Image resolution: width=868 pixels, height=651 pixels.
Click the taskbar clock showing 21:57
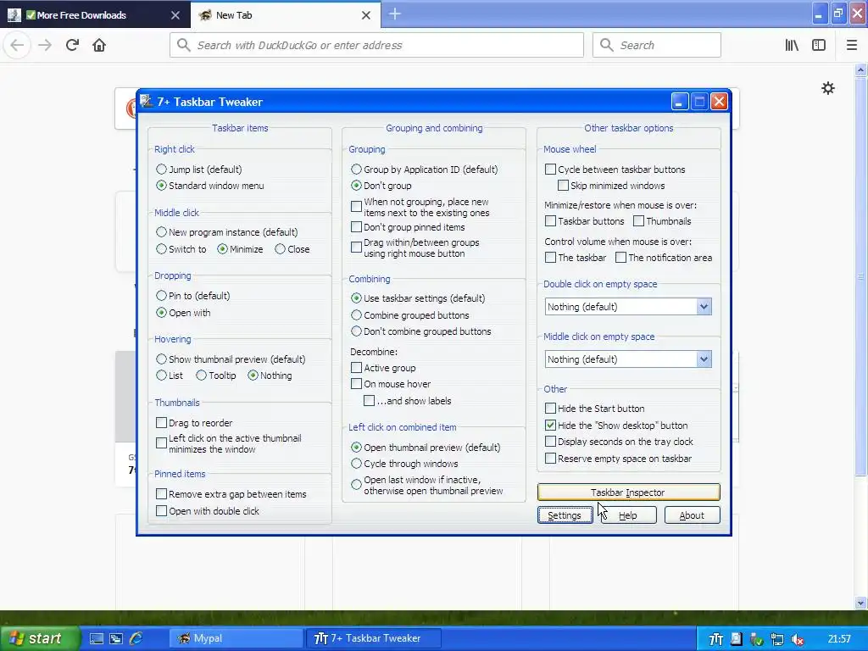[x=839, y=639]
